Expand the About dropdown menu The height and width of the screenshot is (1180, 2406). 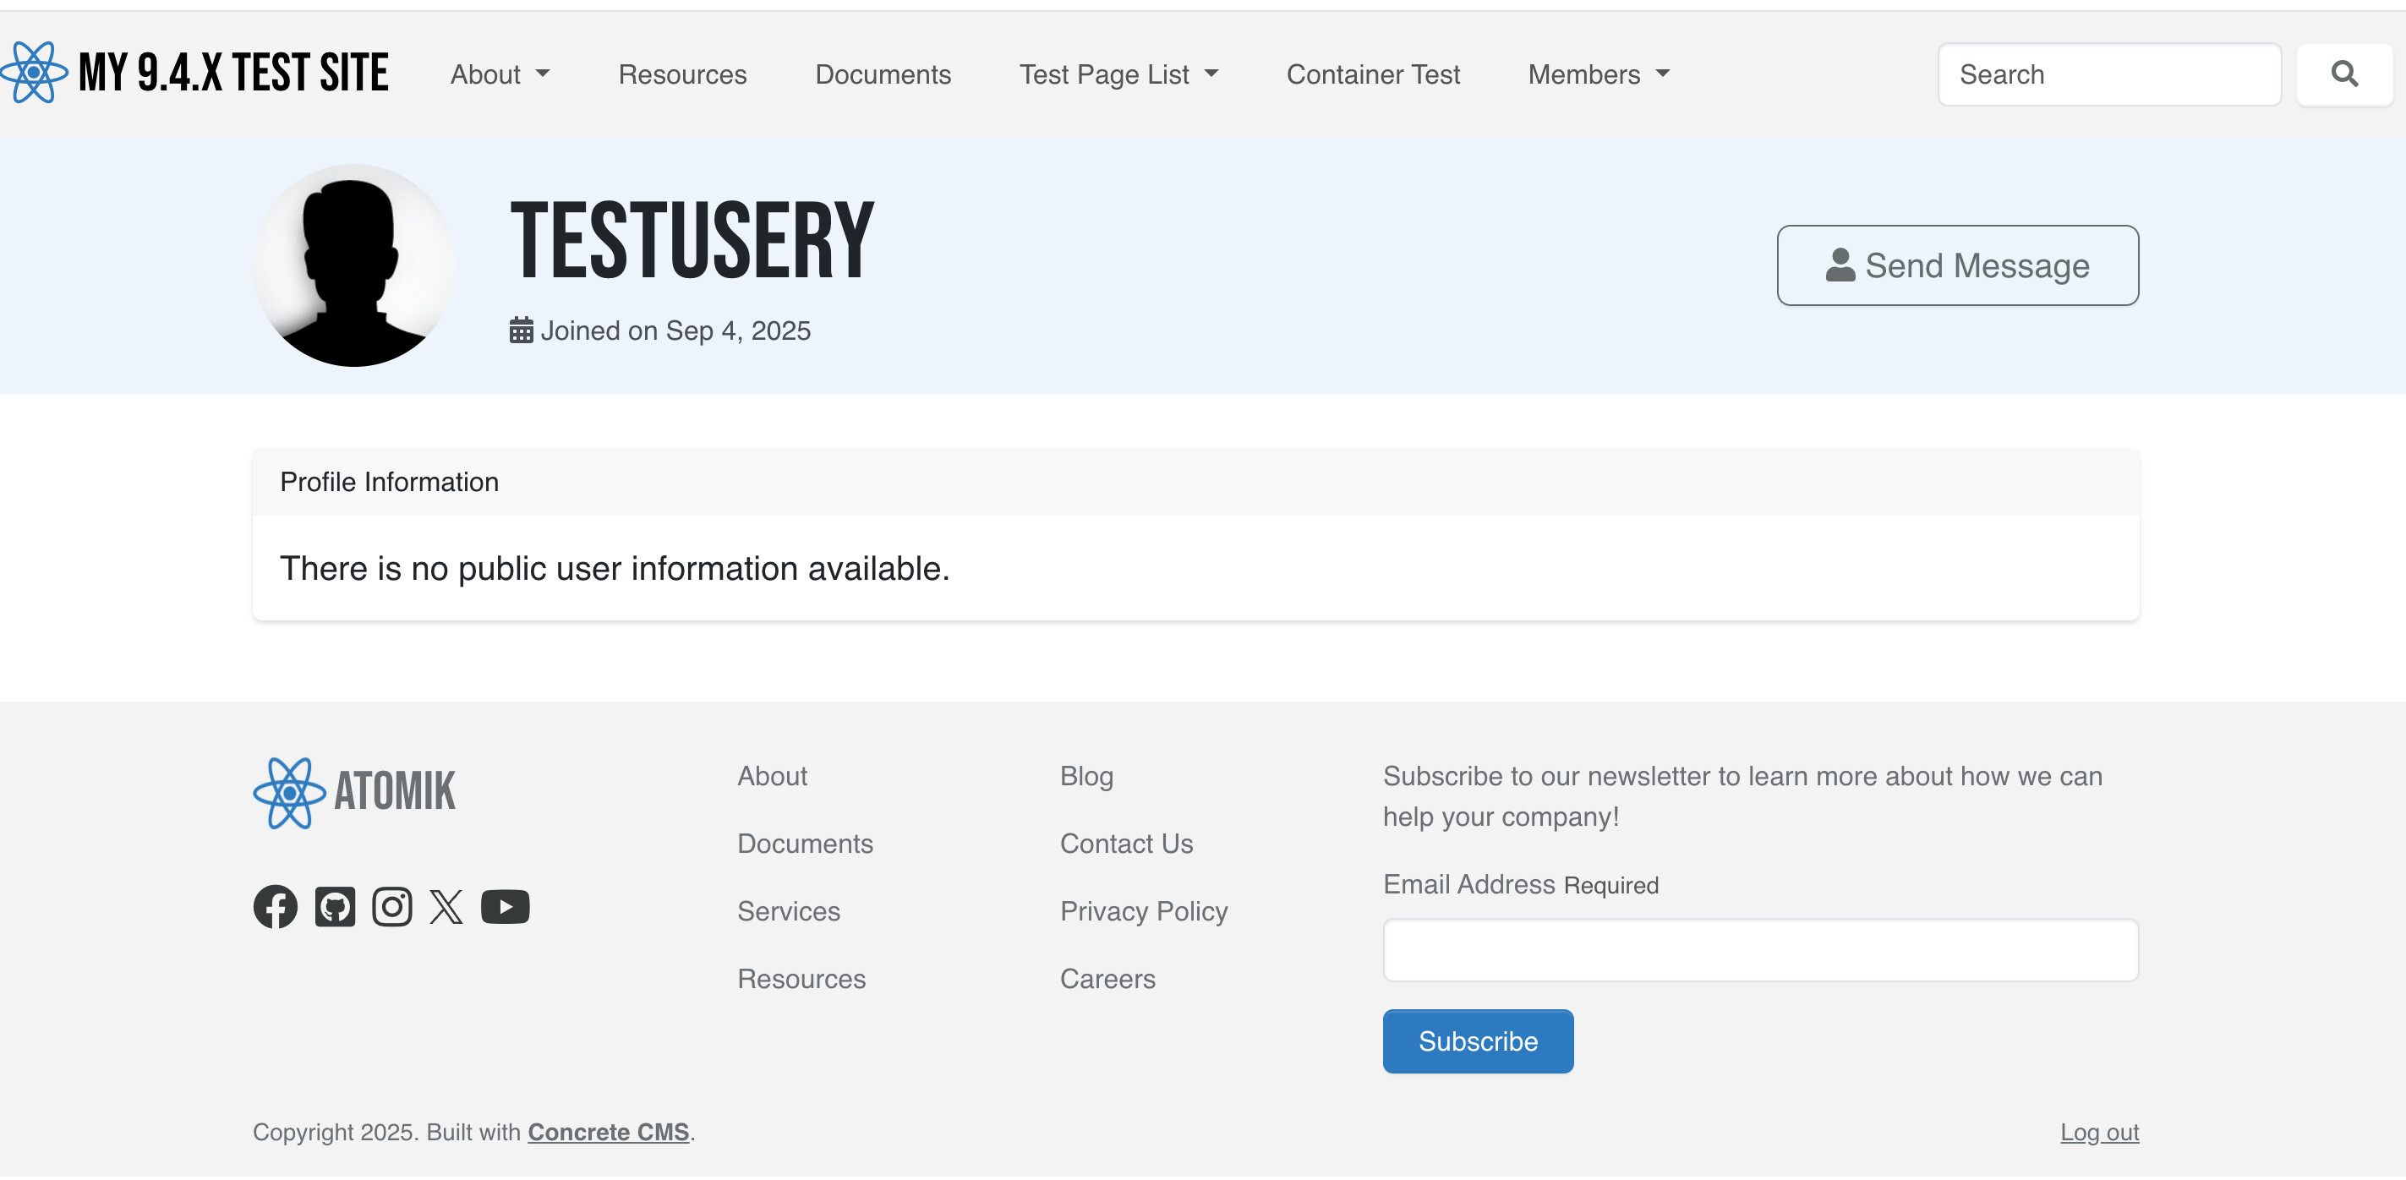(x=500, y=74)
